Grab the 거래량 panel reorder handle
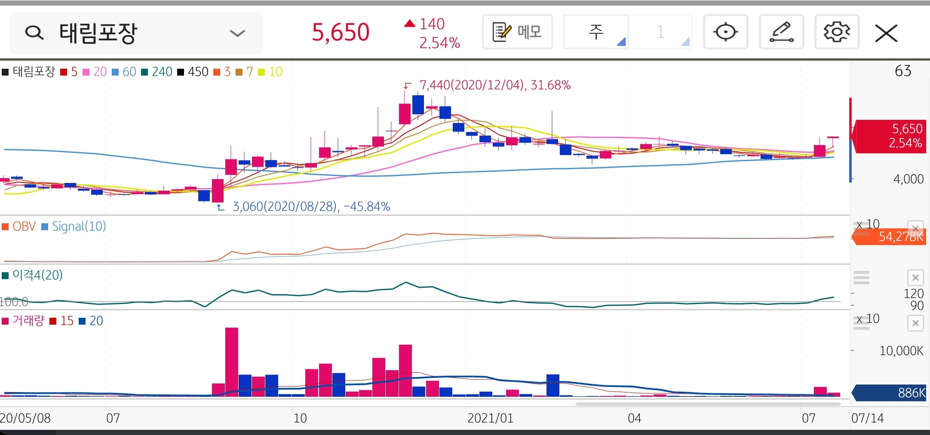The height and width of the screenshot is (435, 930). click(x=861, y=323)
